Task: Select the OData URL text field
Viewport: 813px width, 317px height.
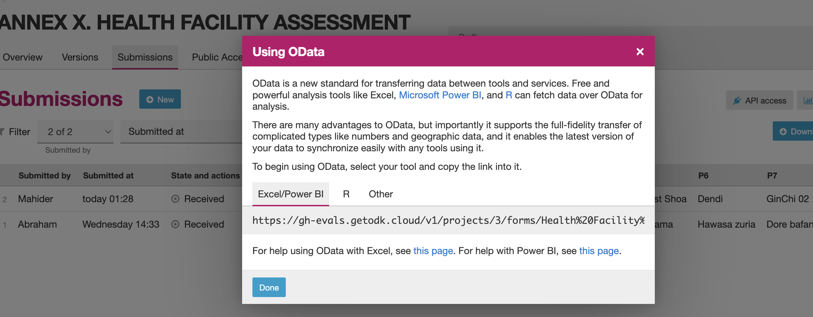Action: pos(448,220)
